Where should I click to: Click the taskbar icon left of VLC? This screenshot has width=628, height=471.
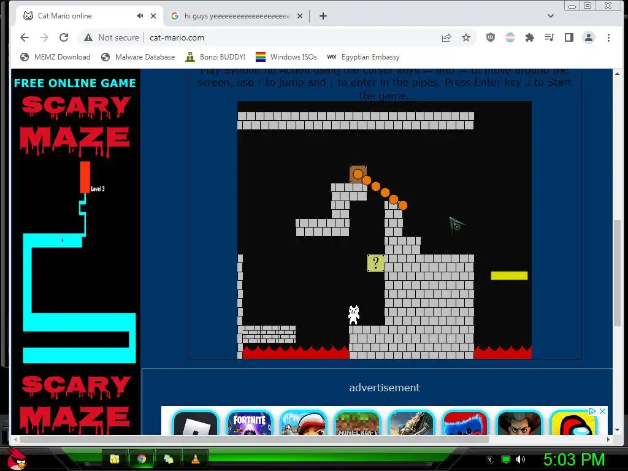point(169,459)
